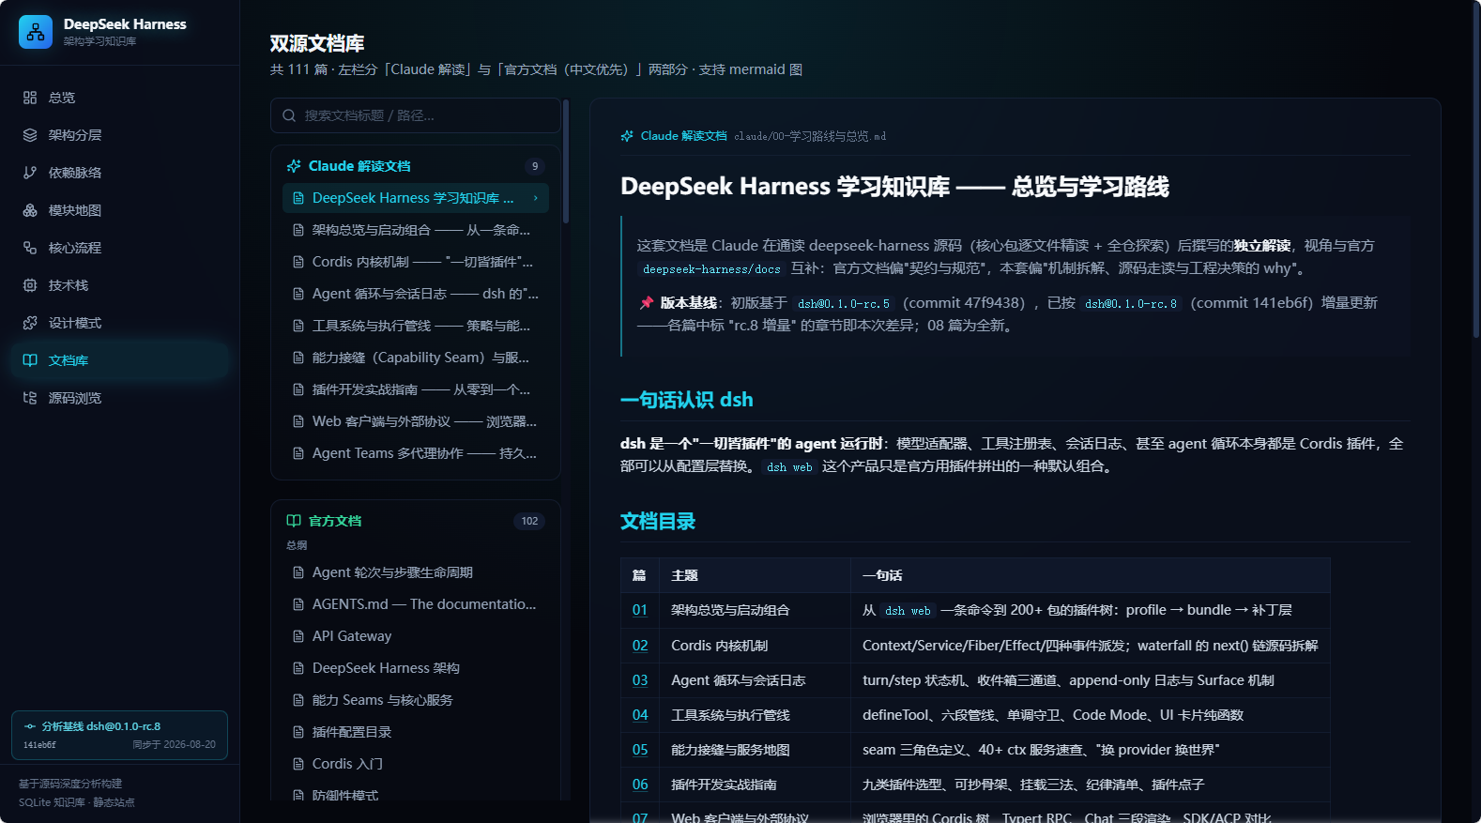Image resolution: width=1481 pixels, height=823 pixels.
Task: Select 能力接缝 (Capability Seam) document
Action: tap(416, 358)
